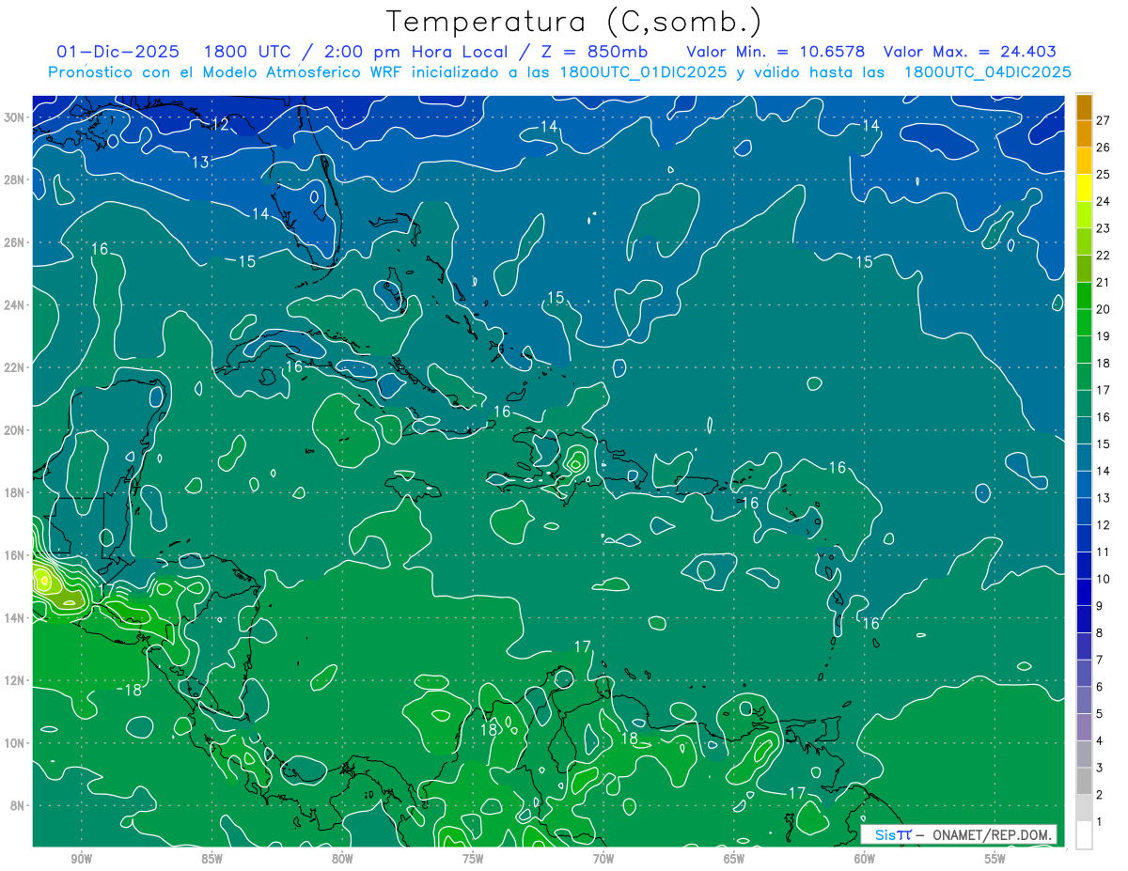
Task: Click the 18N latitude axis label
Action: tap(15, 492)
